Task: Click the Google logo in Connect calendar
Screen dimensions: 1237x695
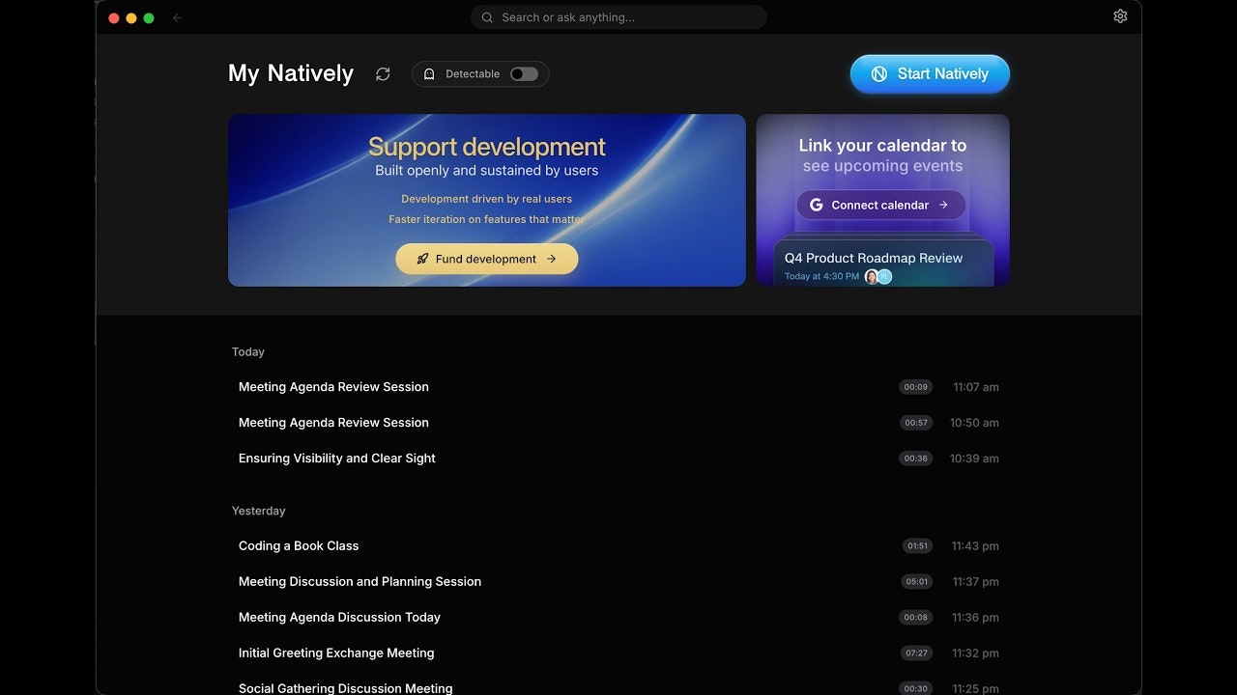Action: pos(817,205)
